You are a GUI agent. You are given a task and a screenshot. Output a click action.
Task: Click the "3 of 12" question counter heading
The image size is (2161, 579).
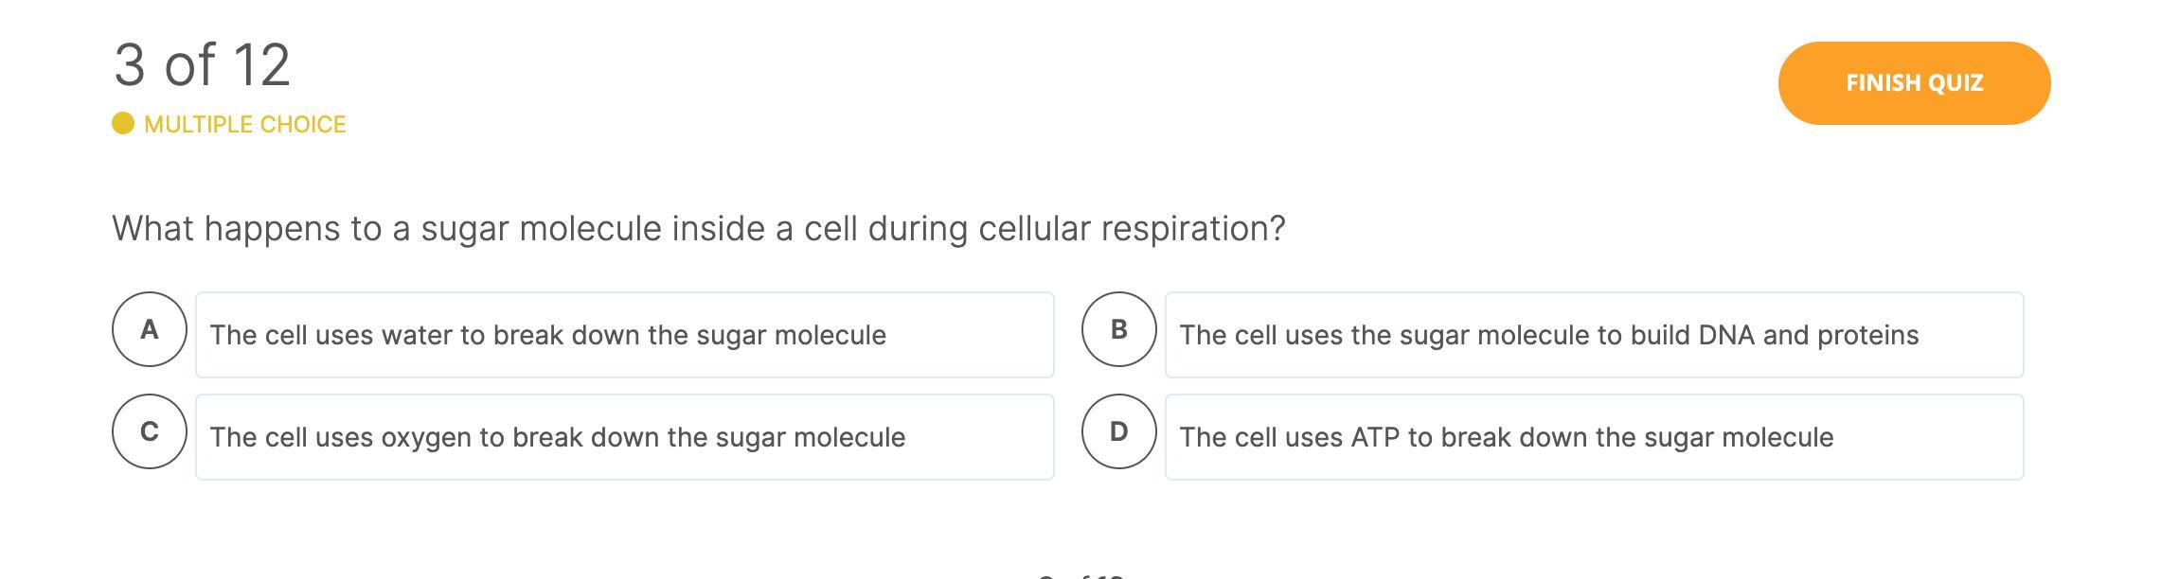click(x=202, y=65)
